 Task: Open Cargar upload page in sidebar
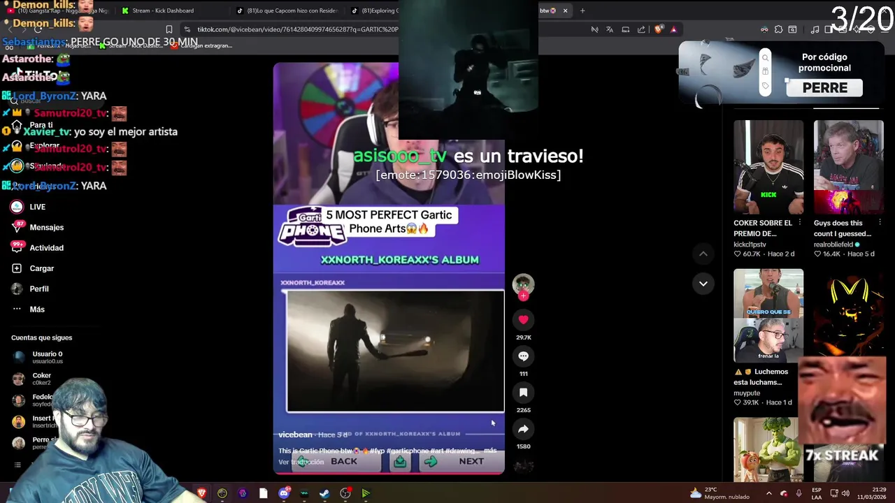coord(32,268)
